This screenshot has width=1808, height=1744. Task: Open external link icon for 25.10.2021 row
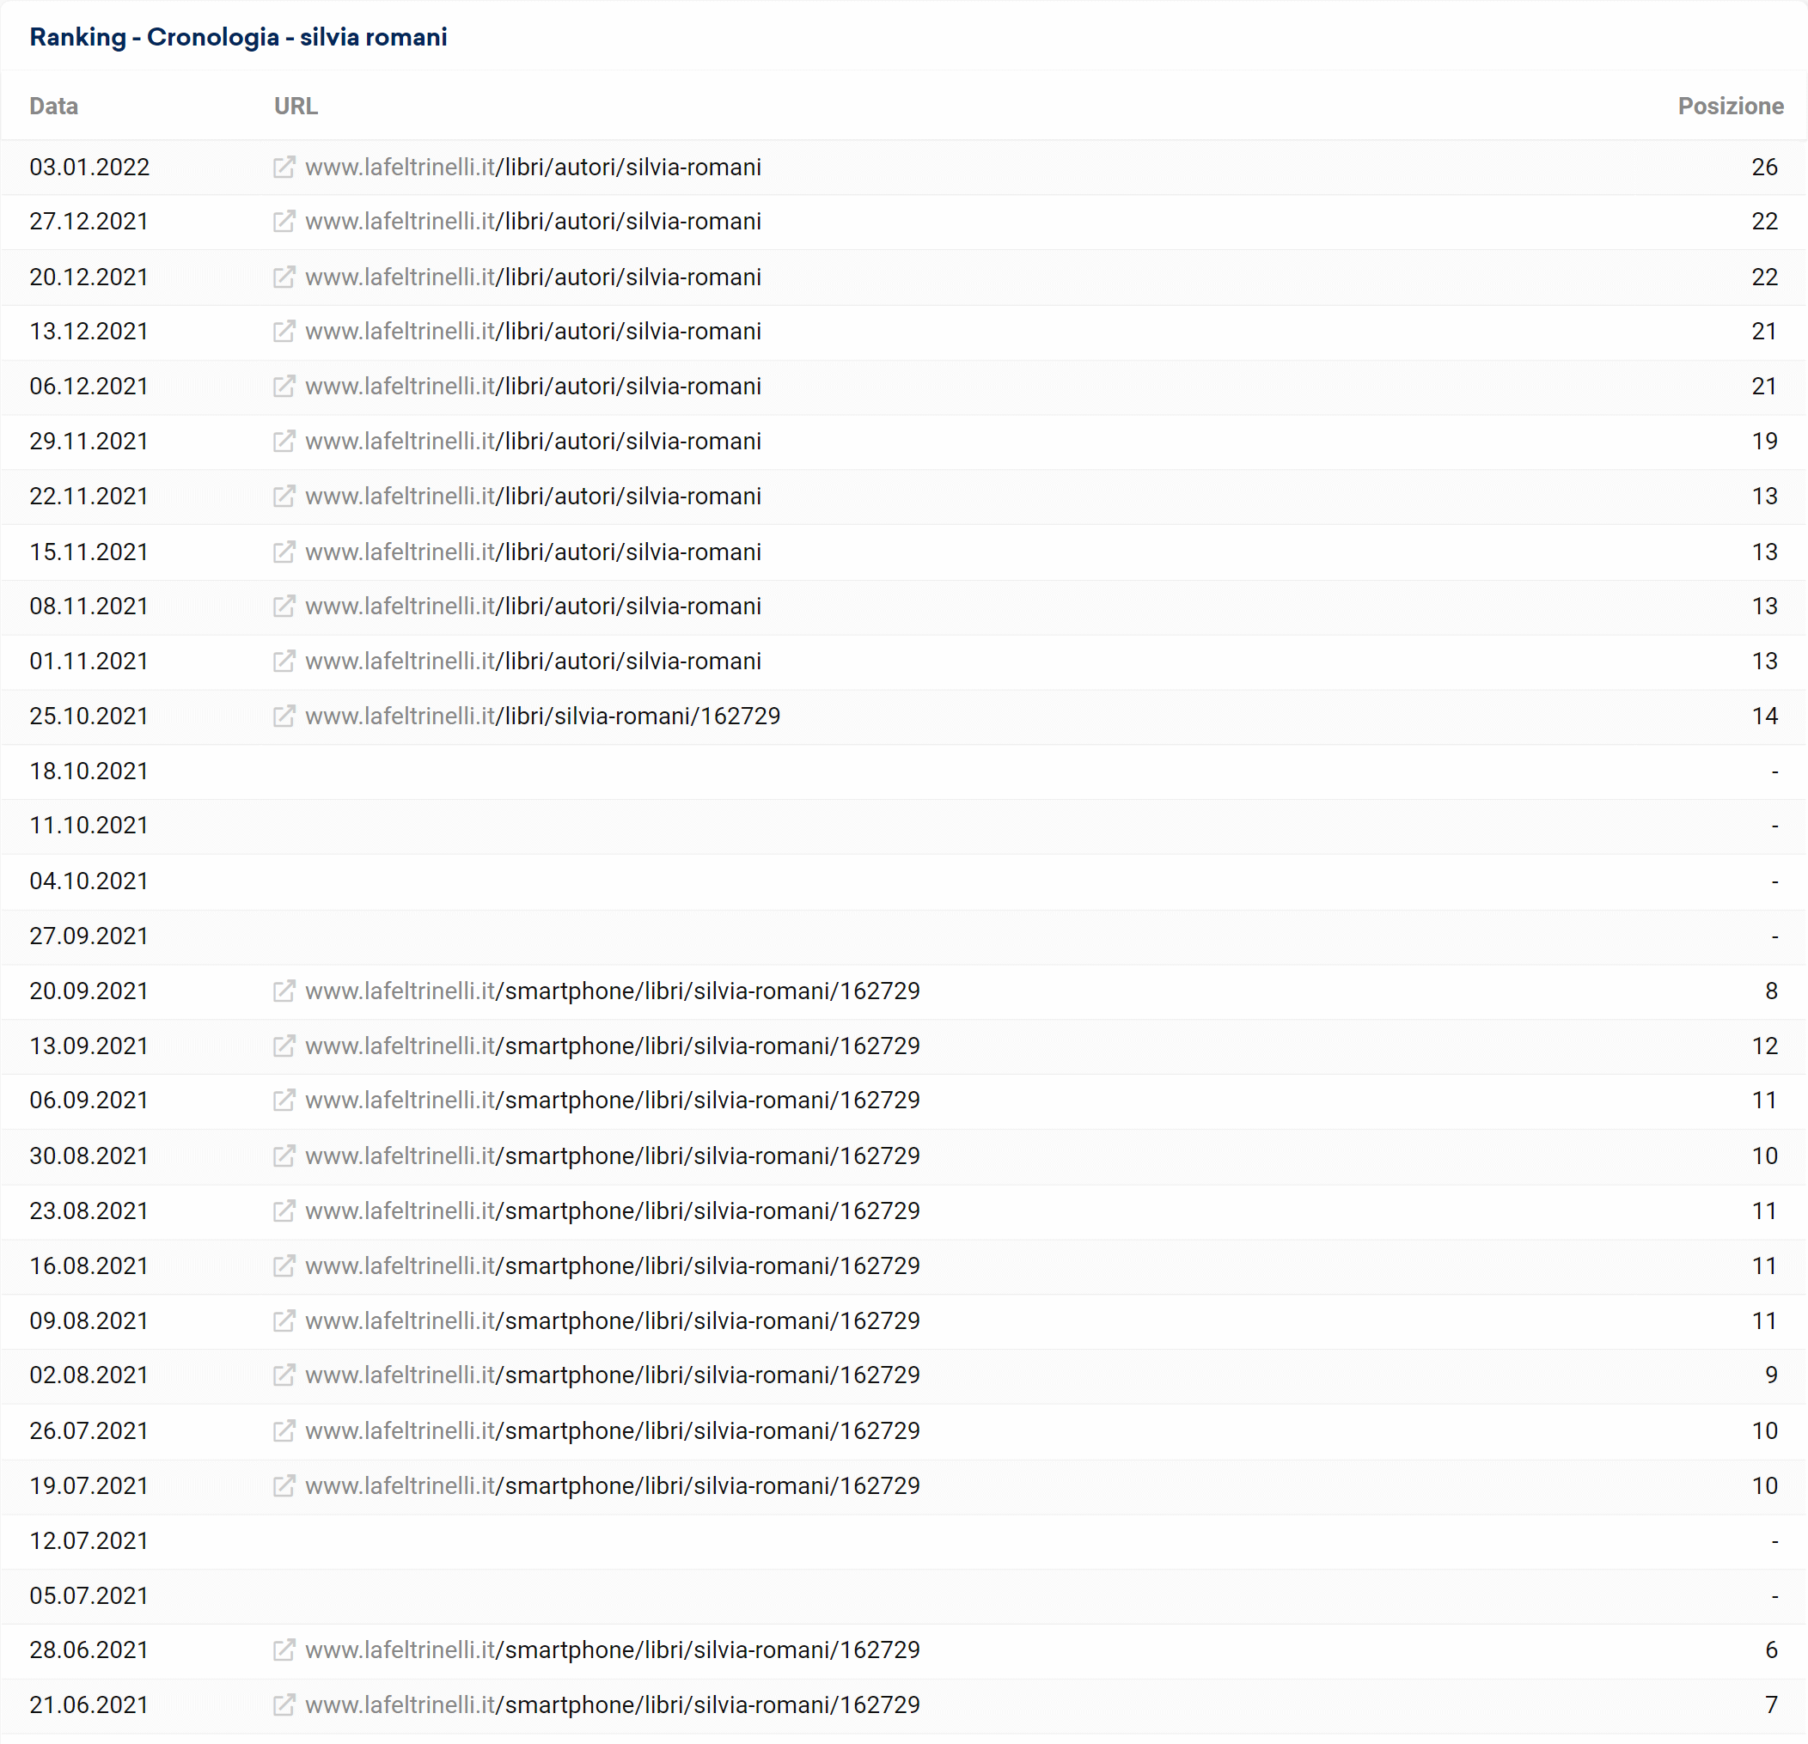[284, 716]
